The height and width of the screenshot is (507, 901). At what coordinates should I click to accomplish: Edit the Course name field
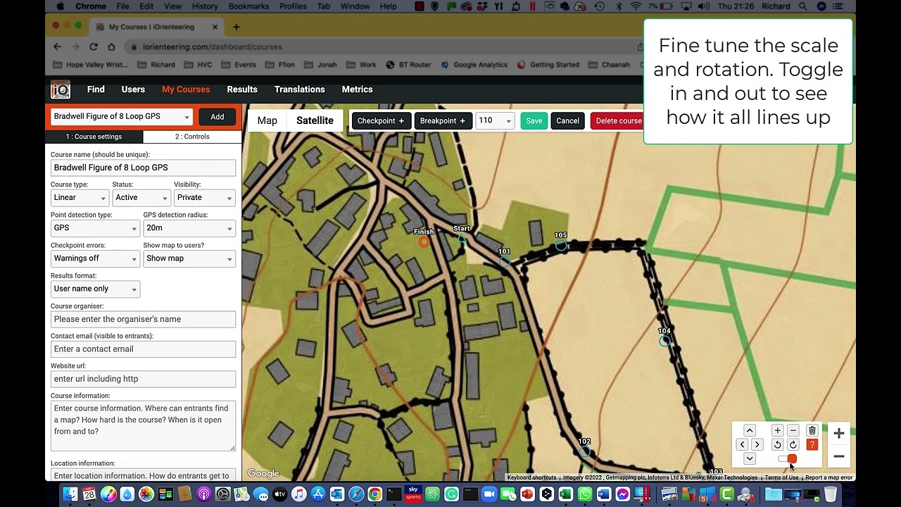tap(143, 168)
